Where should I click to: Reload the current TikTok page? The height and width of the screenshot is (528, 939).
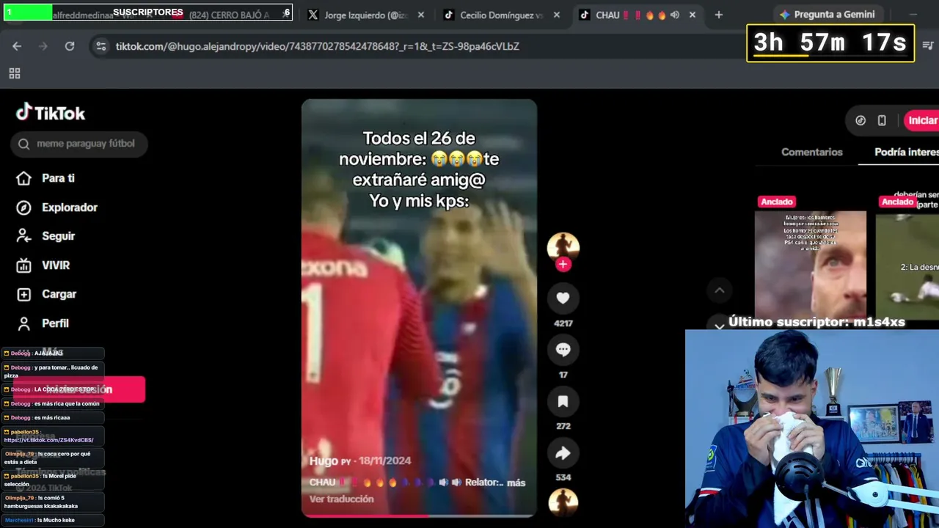(x=70, y=46)
